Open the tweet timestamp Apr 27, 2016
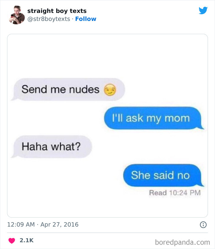 [x=39, y=224]
